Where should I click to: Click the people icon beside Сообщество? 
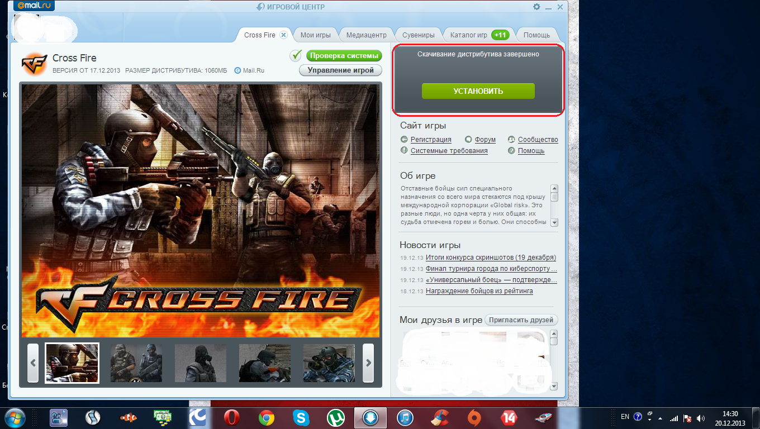511,140
